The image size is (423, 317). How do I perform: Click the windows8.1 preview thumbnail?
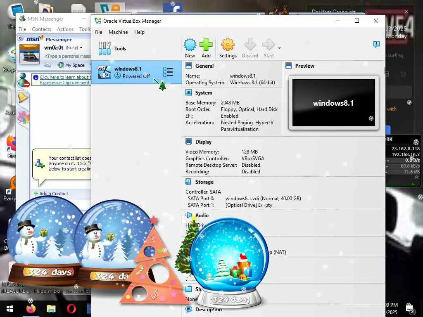pyautogui.click(x=334, y=102)
